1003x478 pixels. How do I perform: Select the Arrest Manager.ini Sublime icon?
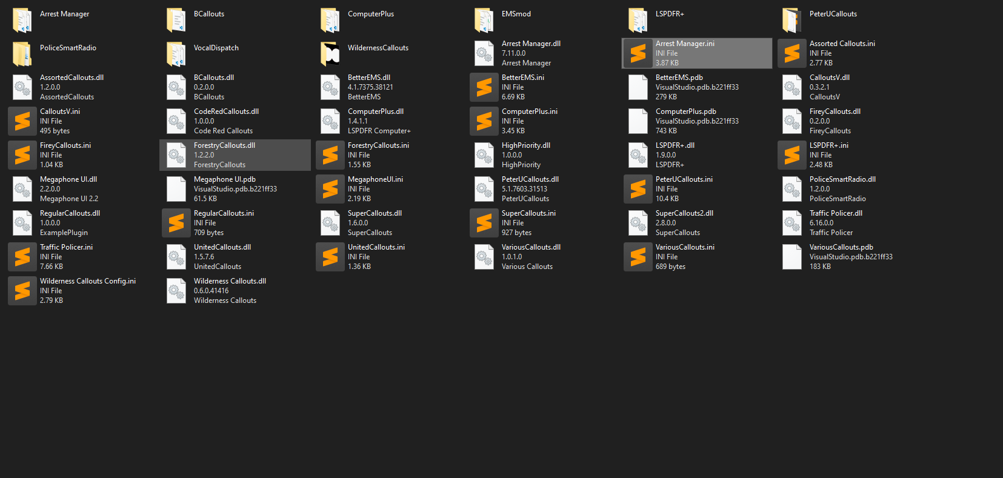click(x=638, y=53)
